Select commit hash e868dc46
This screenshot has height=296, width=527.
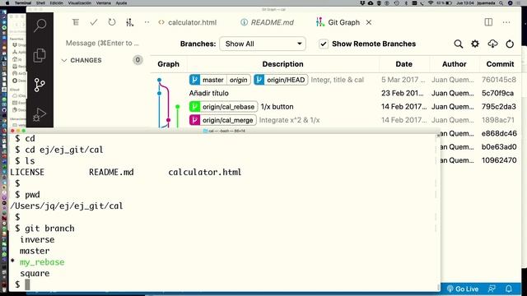tap(499, 133)
